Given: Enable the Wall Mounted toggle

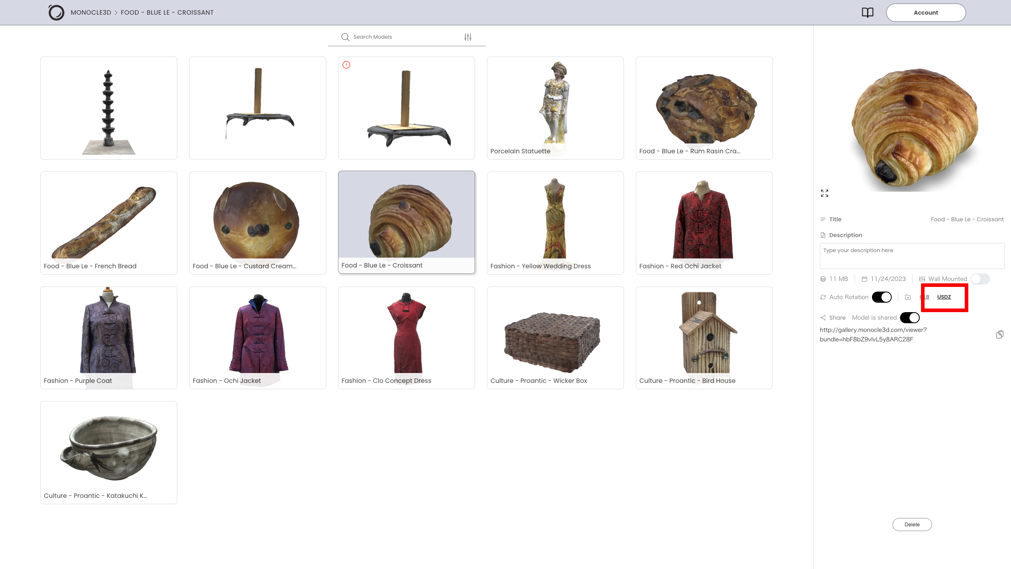Looking at the screenshot, I should coord(980,279).
